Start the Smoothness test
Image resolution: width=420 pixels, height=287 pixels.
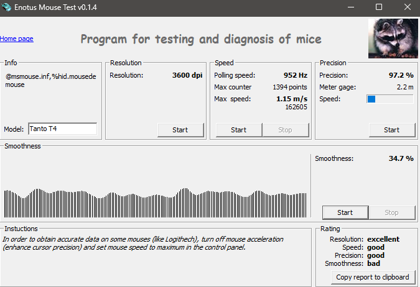point(345,212)
